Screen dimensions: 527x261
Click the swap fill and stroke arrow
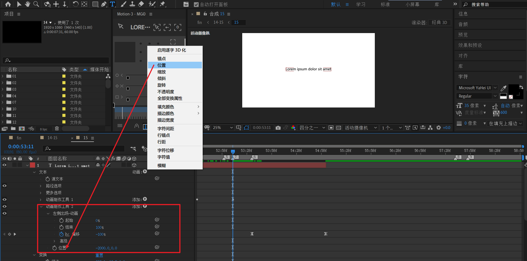(521, 87)
